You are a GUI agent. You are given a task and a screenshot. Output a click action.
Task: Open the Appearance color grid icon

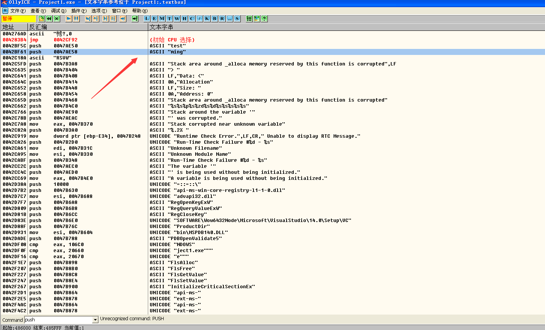pos(257,18)
